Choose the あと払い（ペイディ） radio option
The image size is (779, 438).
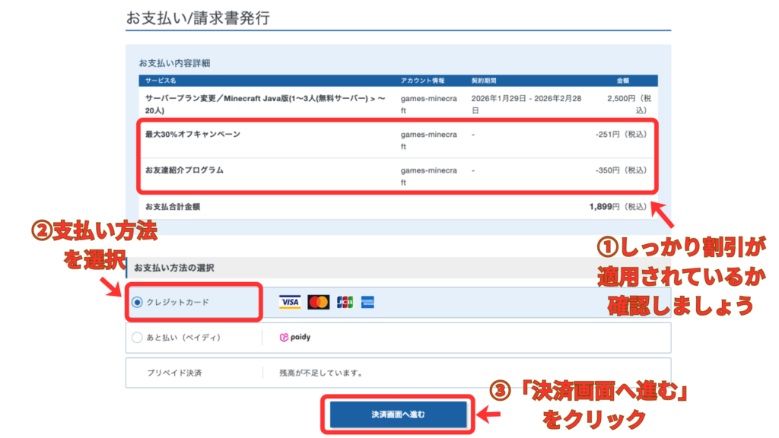[x=137, y=338]
